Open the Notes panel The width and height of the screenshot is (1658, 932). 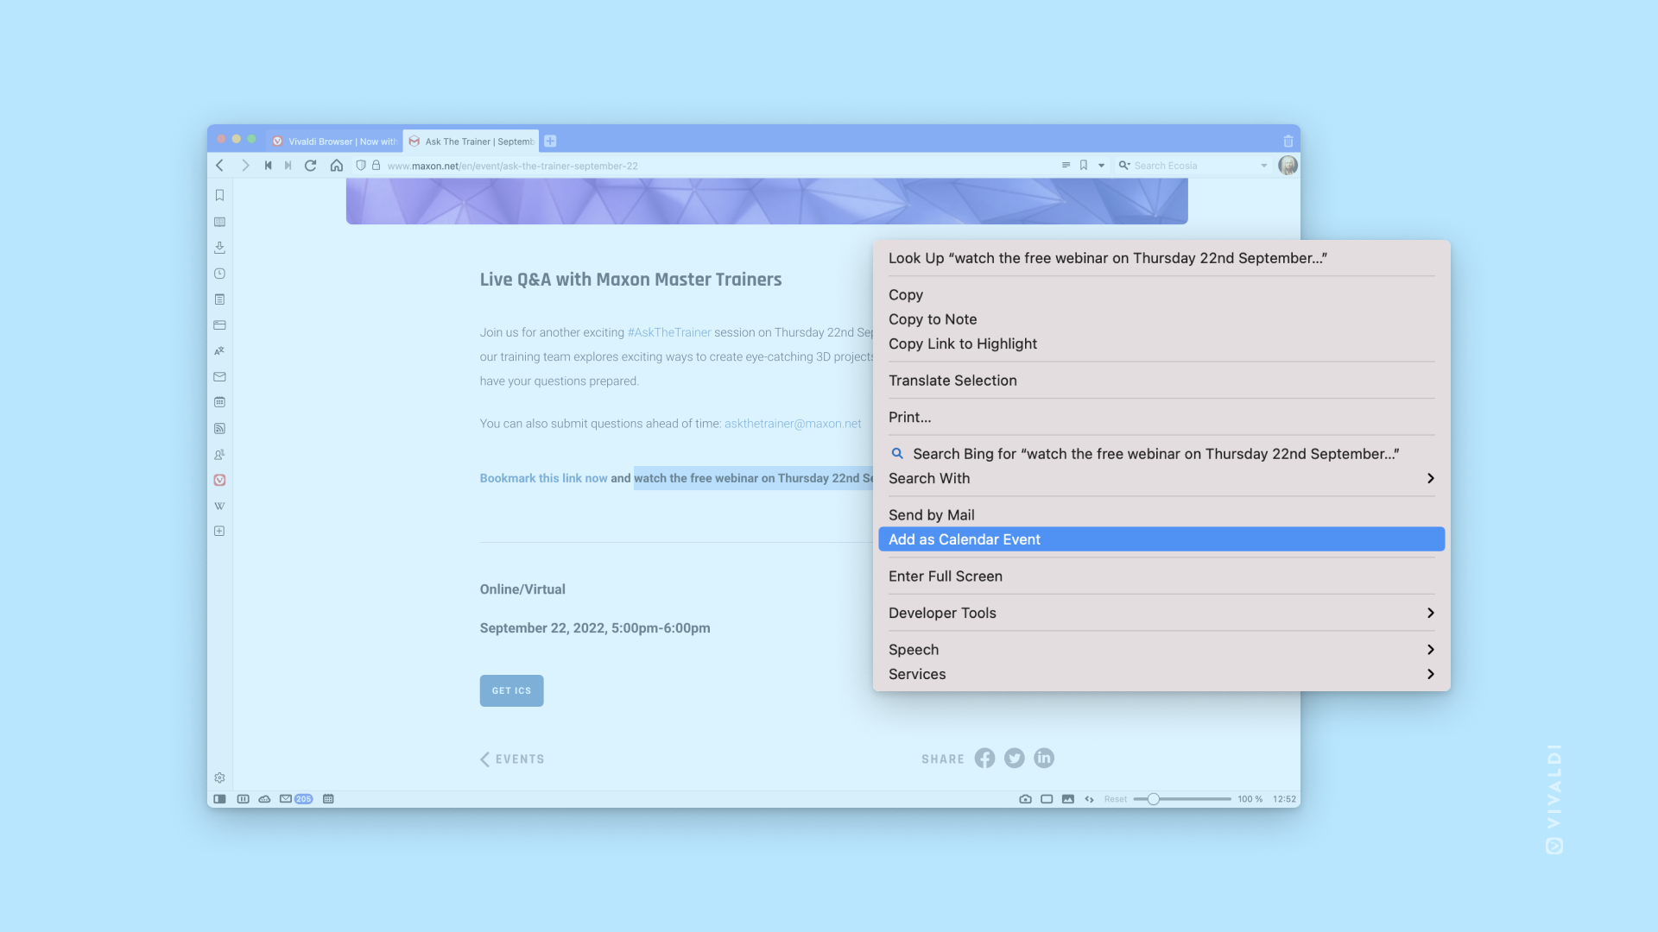point(219,299)
